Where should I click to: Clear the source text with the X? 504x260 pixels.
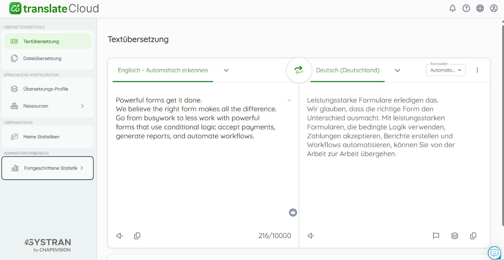[x=289, y=100]
